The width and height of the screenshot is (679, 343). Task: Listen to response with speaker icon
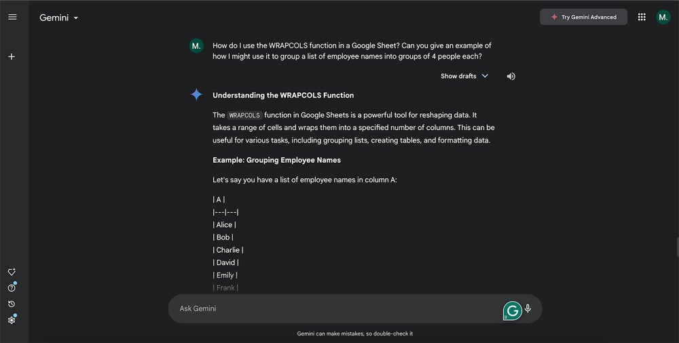(x=511, y=77)
